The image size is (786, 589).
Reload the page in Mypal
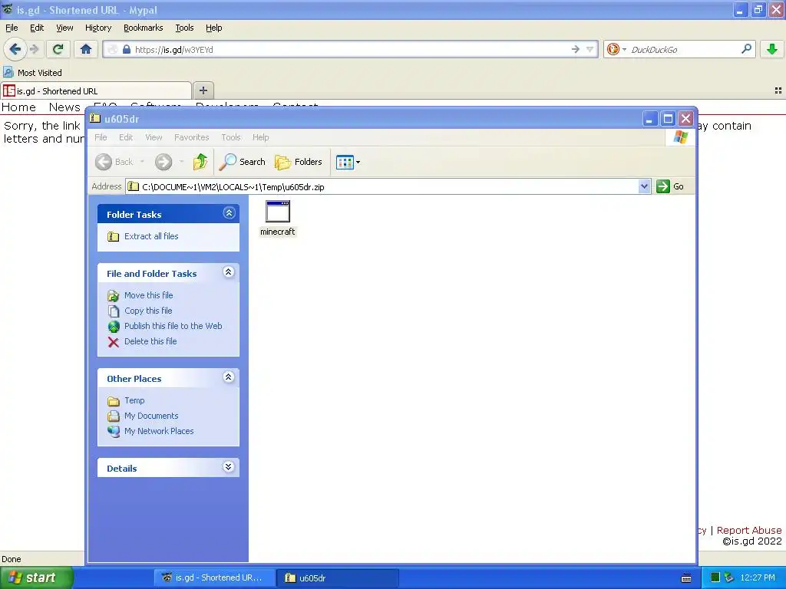point(58,49)
